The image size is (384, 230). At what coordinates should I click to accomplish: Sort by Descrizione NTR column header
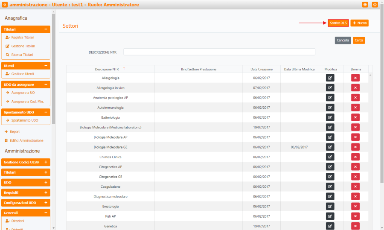[x=107, y=69]
